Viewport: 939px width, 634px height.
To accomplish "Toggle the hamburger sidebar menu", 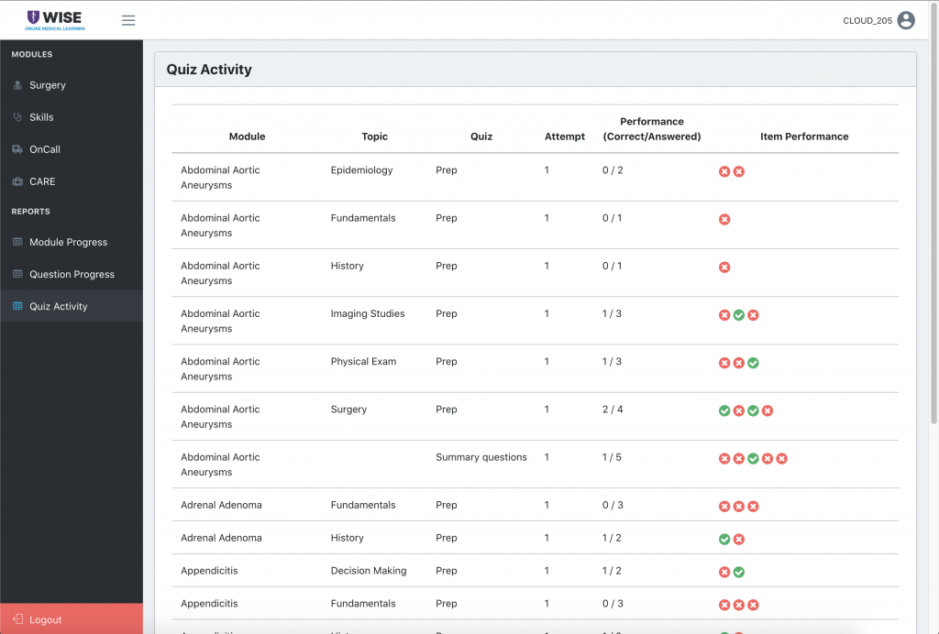I will click(128, 20).
